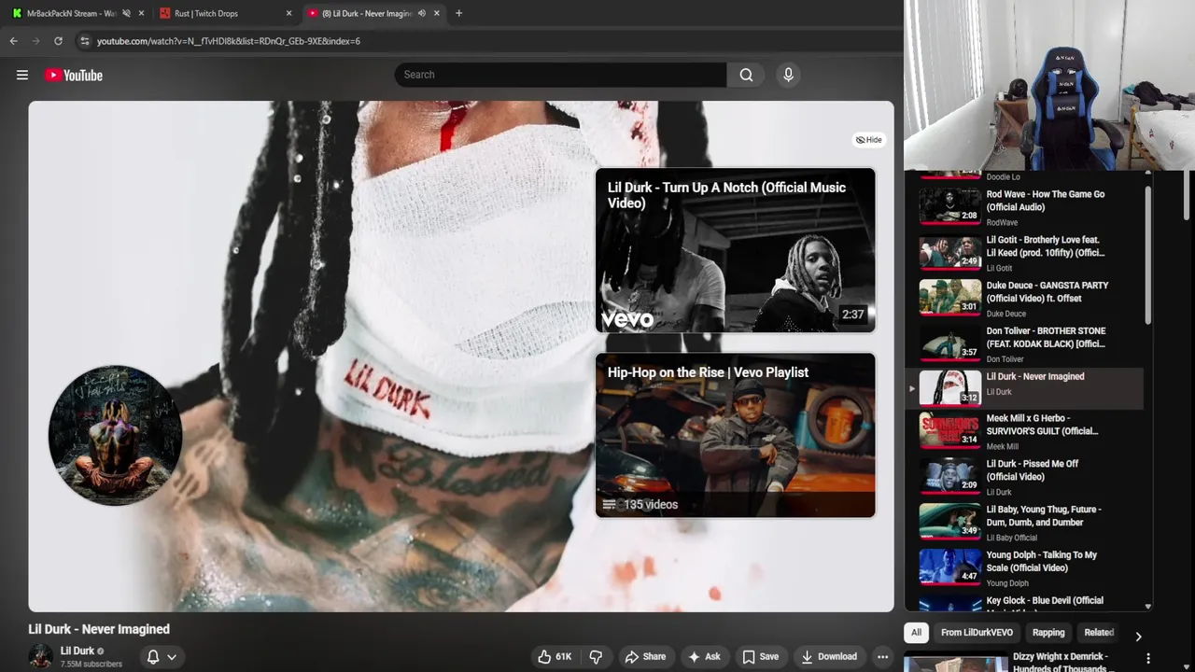The height and width of the screenshot is (672, 1195).
Task: Show more filter chips with right chevron
Action: pyautogui.click(x=1138, y=637)
